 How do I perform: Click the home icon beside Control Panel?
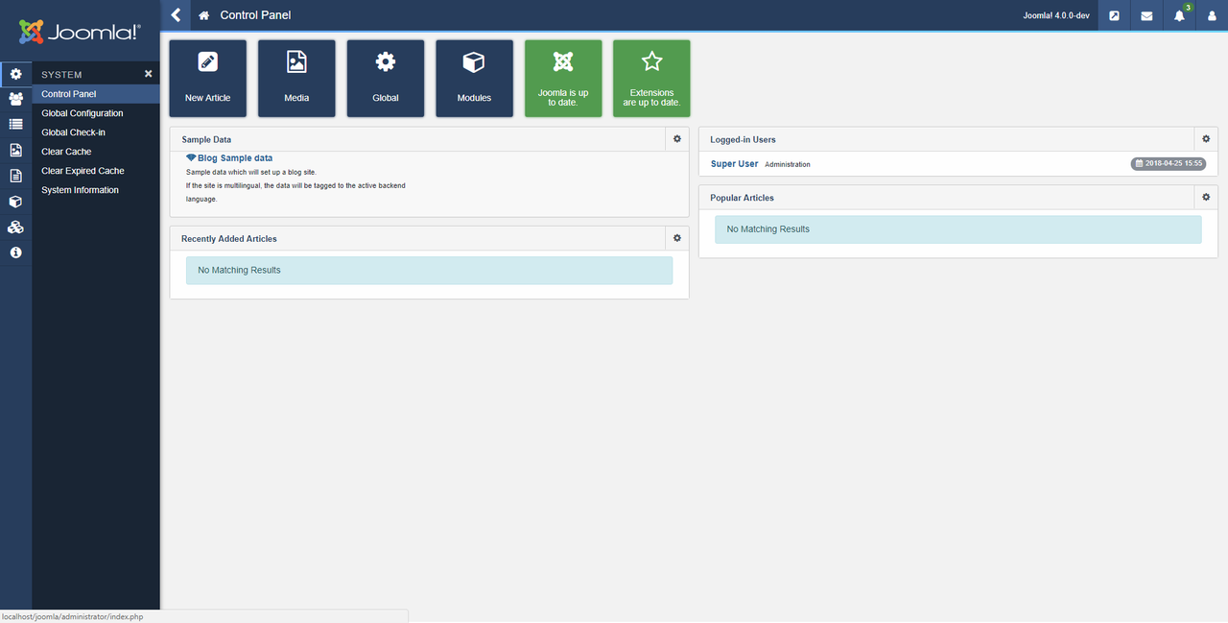coord(203,15)
